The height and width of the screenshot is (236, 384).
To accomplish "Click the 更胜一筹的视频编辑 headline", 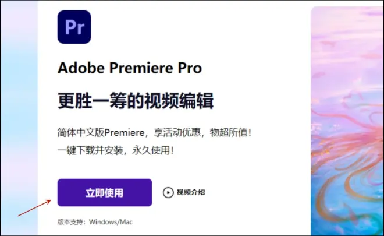I will point(136,101).
